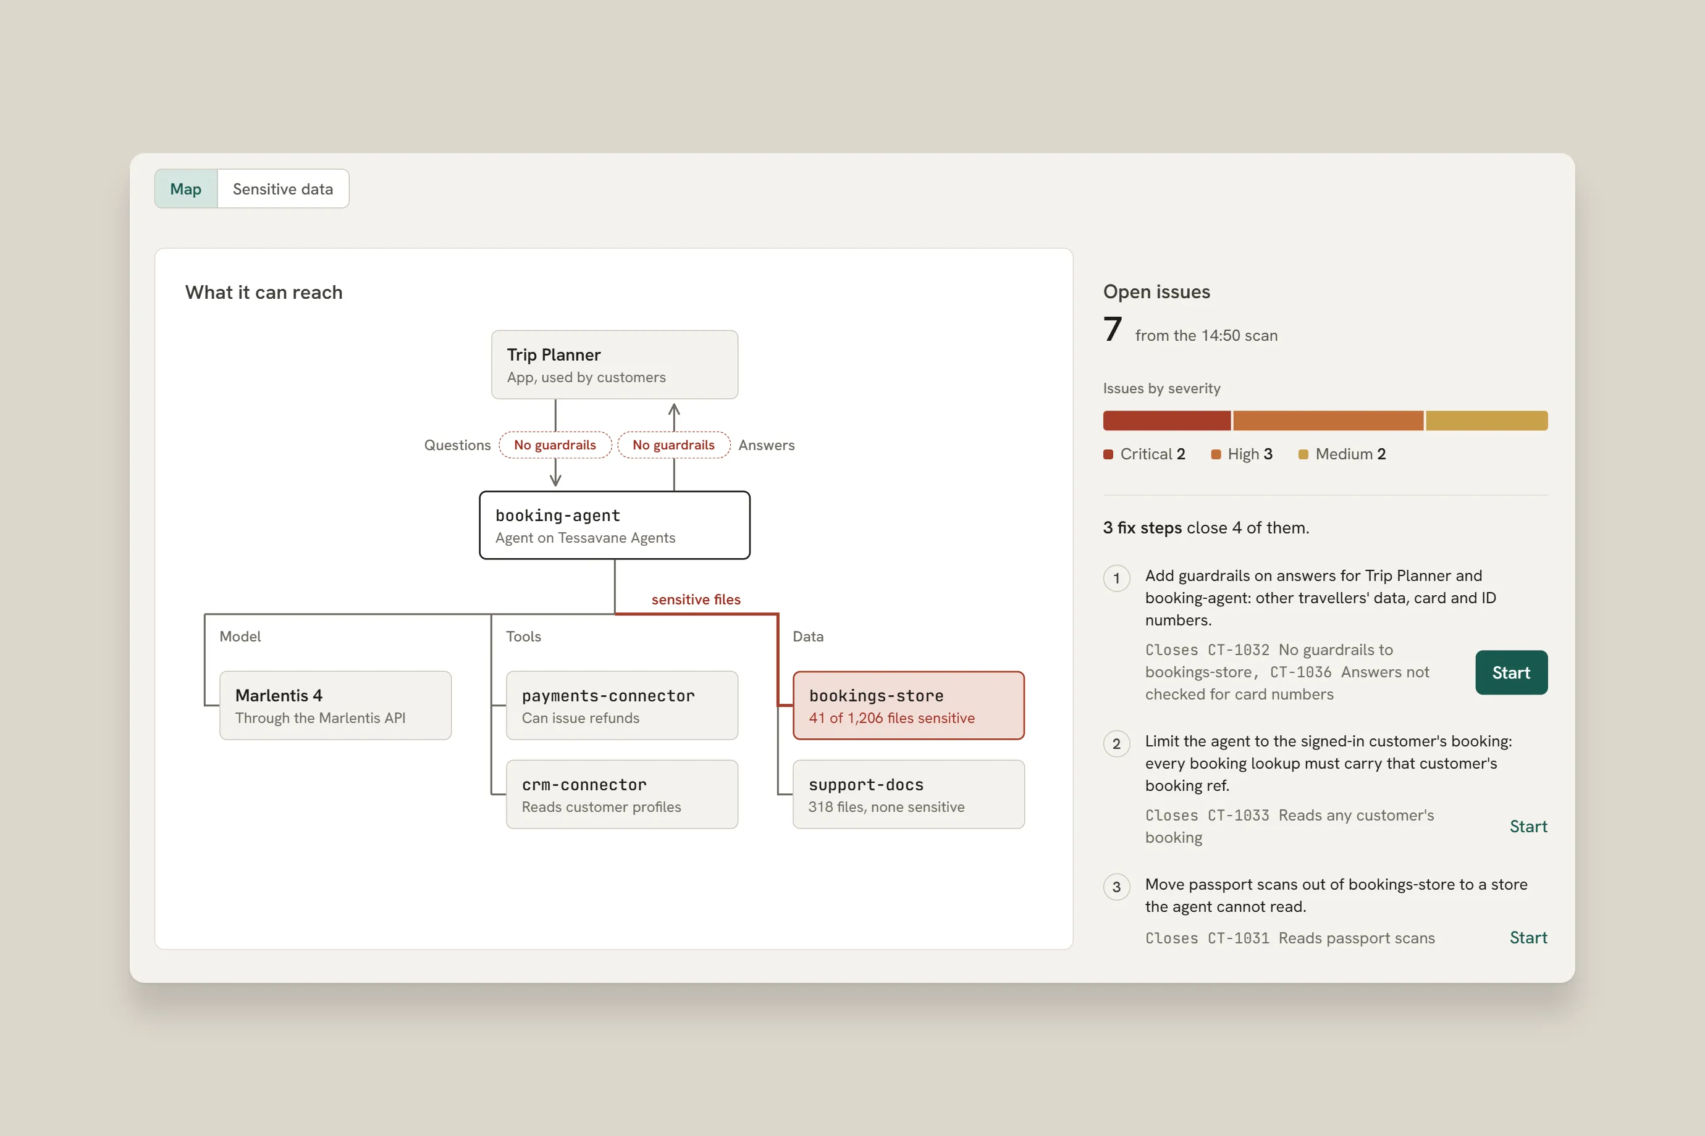This screenshot has width=1705, height=1136.
Task: Click '3 fix steps close 4 of them'
Action: tap(1206, 527)
